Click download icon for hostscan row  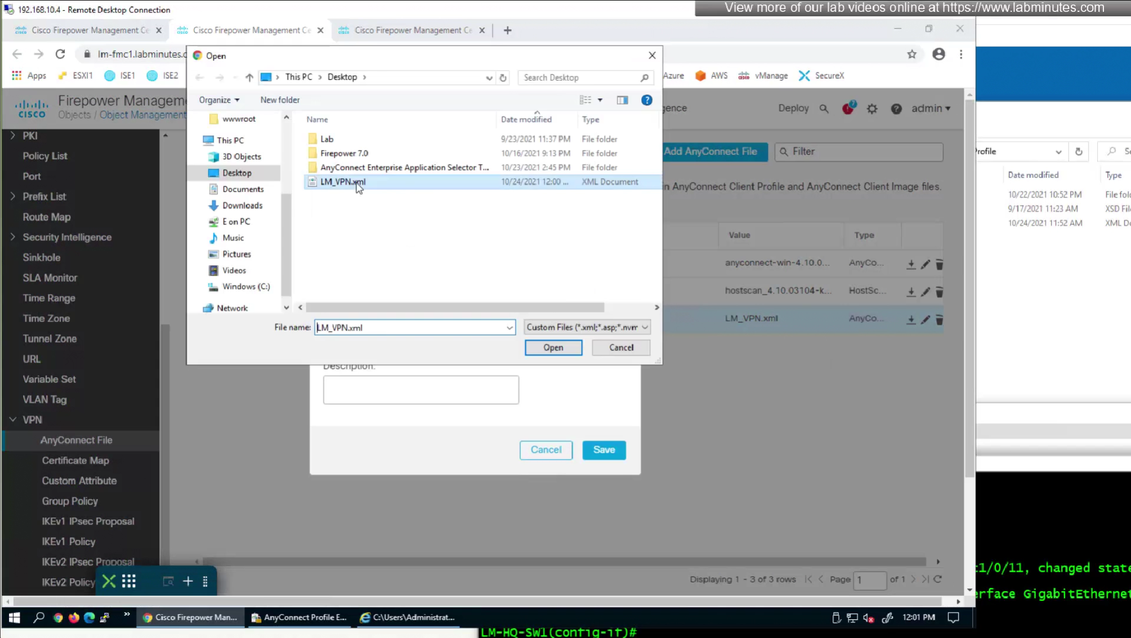tap(911, 292)
